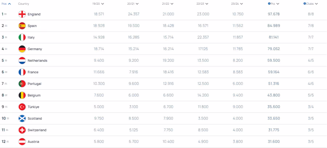Click the Germany flag icon
The height and width of the screenshot is (148, 327).
pos(22,49)
